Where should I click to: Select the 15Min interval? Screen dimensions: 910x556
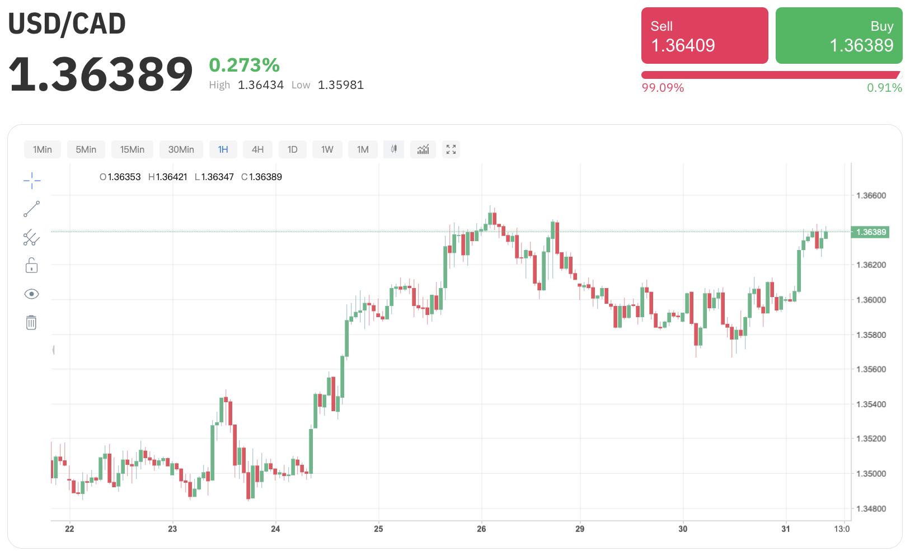pyautogui.click(x=132, y=149)
